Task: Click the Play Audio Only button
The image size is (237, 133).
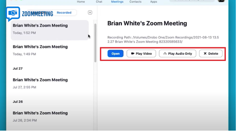Action: (177, 53)
